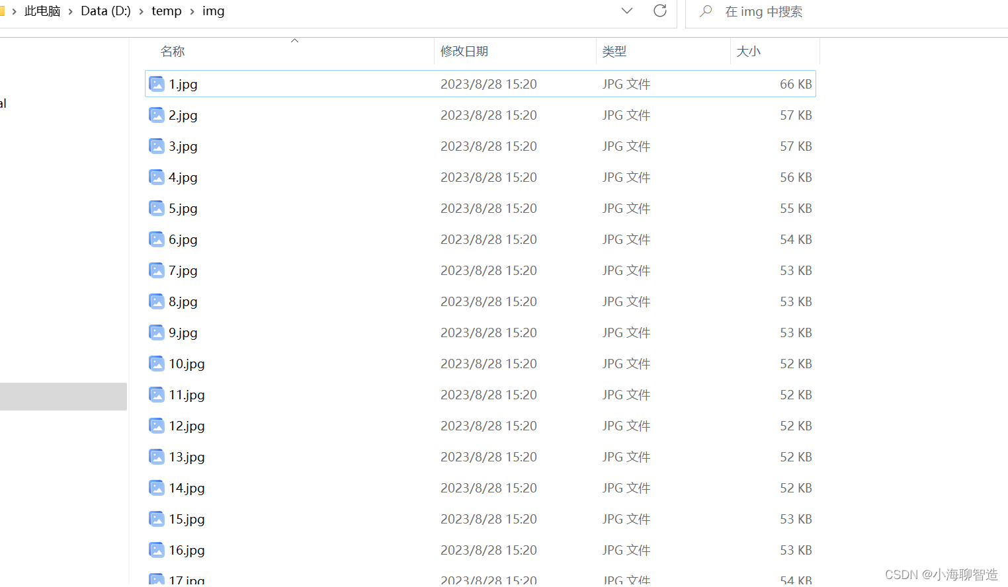Click the image icon of 15.jpg
This screenshot has width=1008, height=587.
(157, 519)
